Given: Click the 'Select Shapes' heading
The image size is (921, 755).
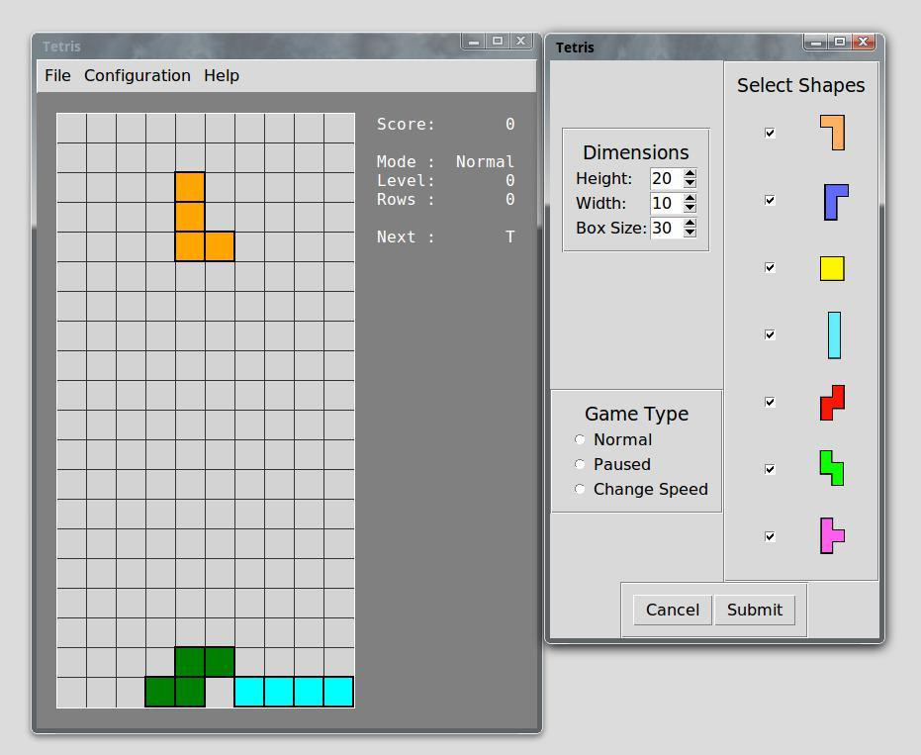Looking at the screenshot, I should tap(800, 85).
